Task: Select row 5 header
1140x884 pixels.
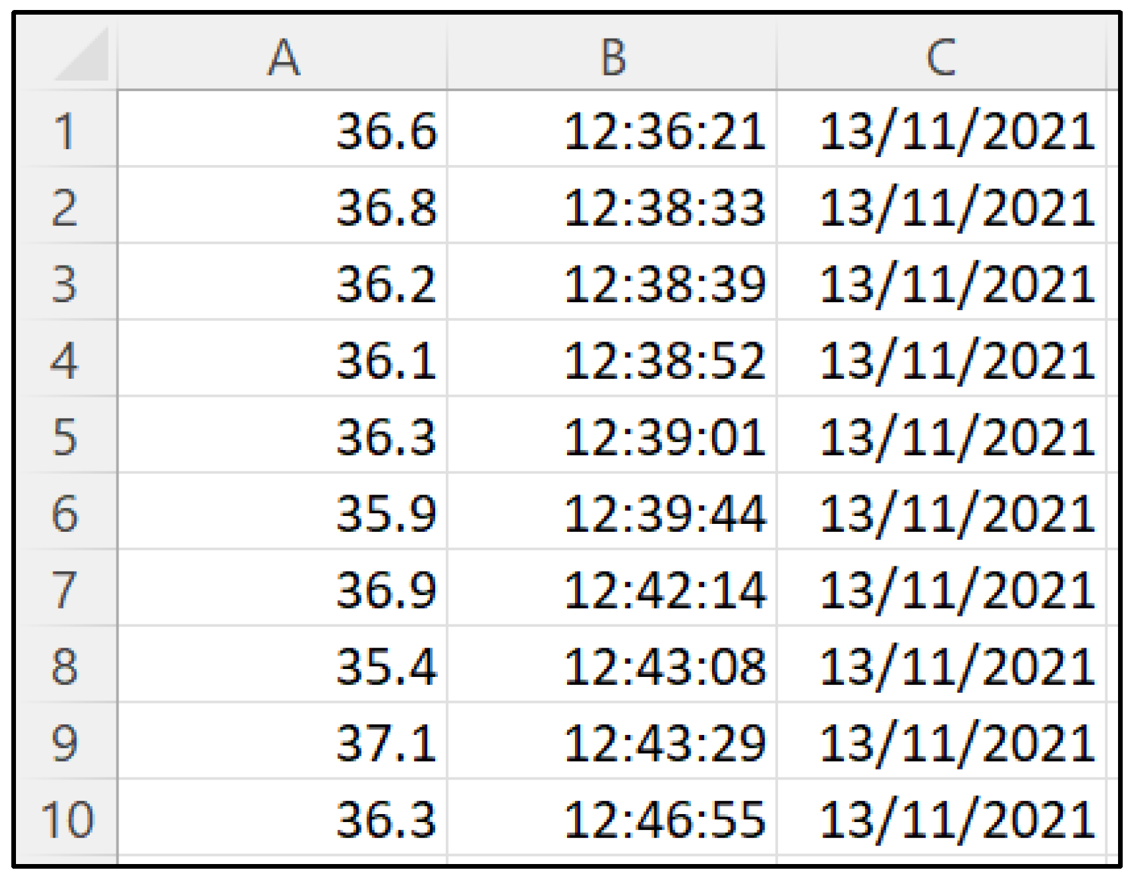Action: tap(65, 437)
